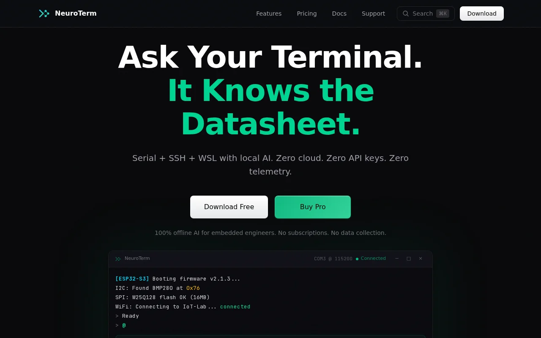Focus the Search field in navbar

pyautogui.click(x=426, y=14)
